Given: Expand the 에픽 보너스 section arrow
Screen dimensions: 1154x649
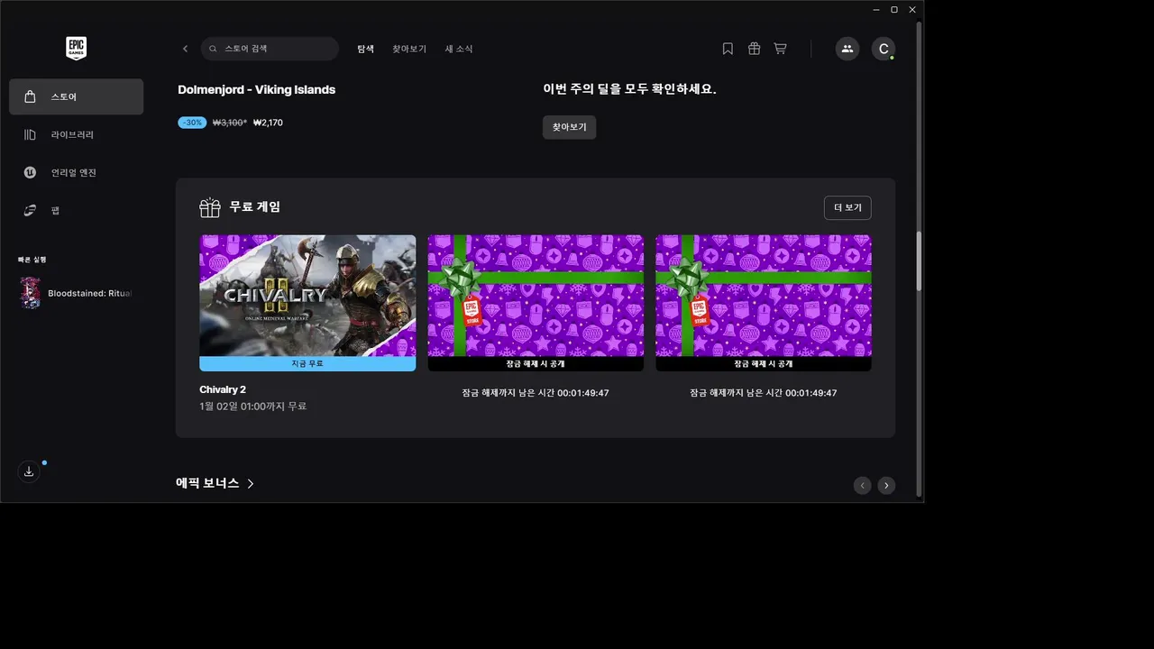Looking at the screenshot, I should 251,483.
